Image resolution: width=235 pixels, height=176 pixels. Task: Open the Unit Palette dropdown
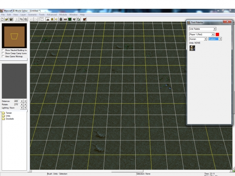click(203, 29)
